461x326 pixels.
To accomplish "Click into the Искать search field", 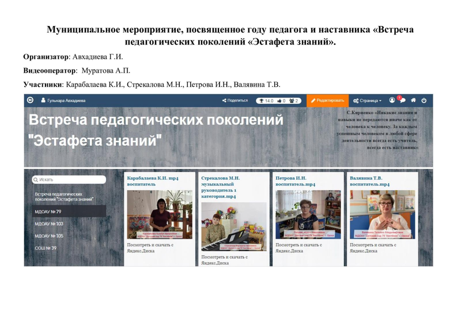I will [69, 180].
